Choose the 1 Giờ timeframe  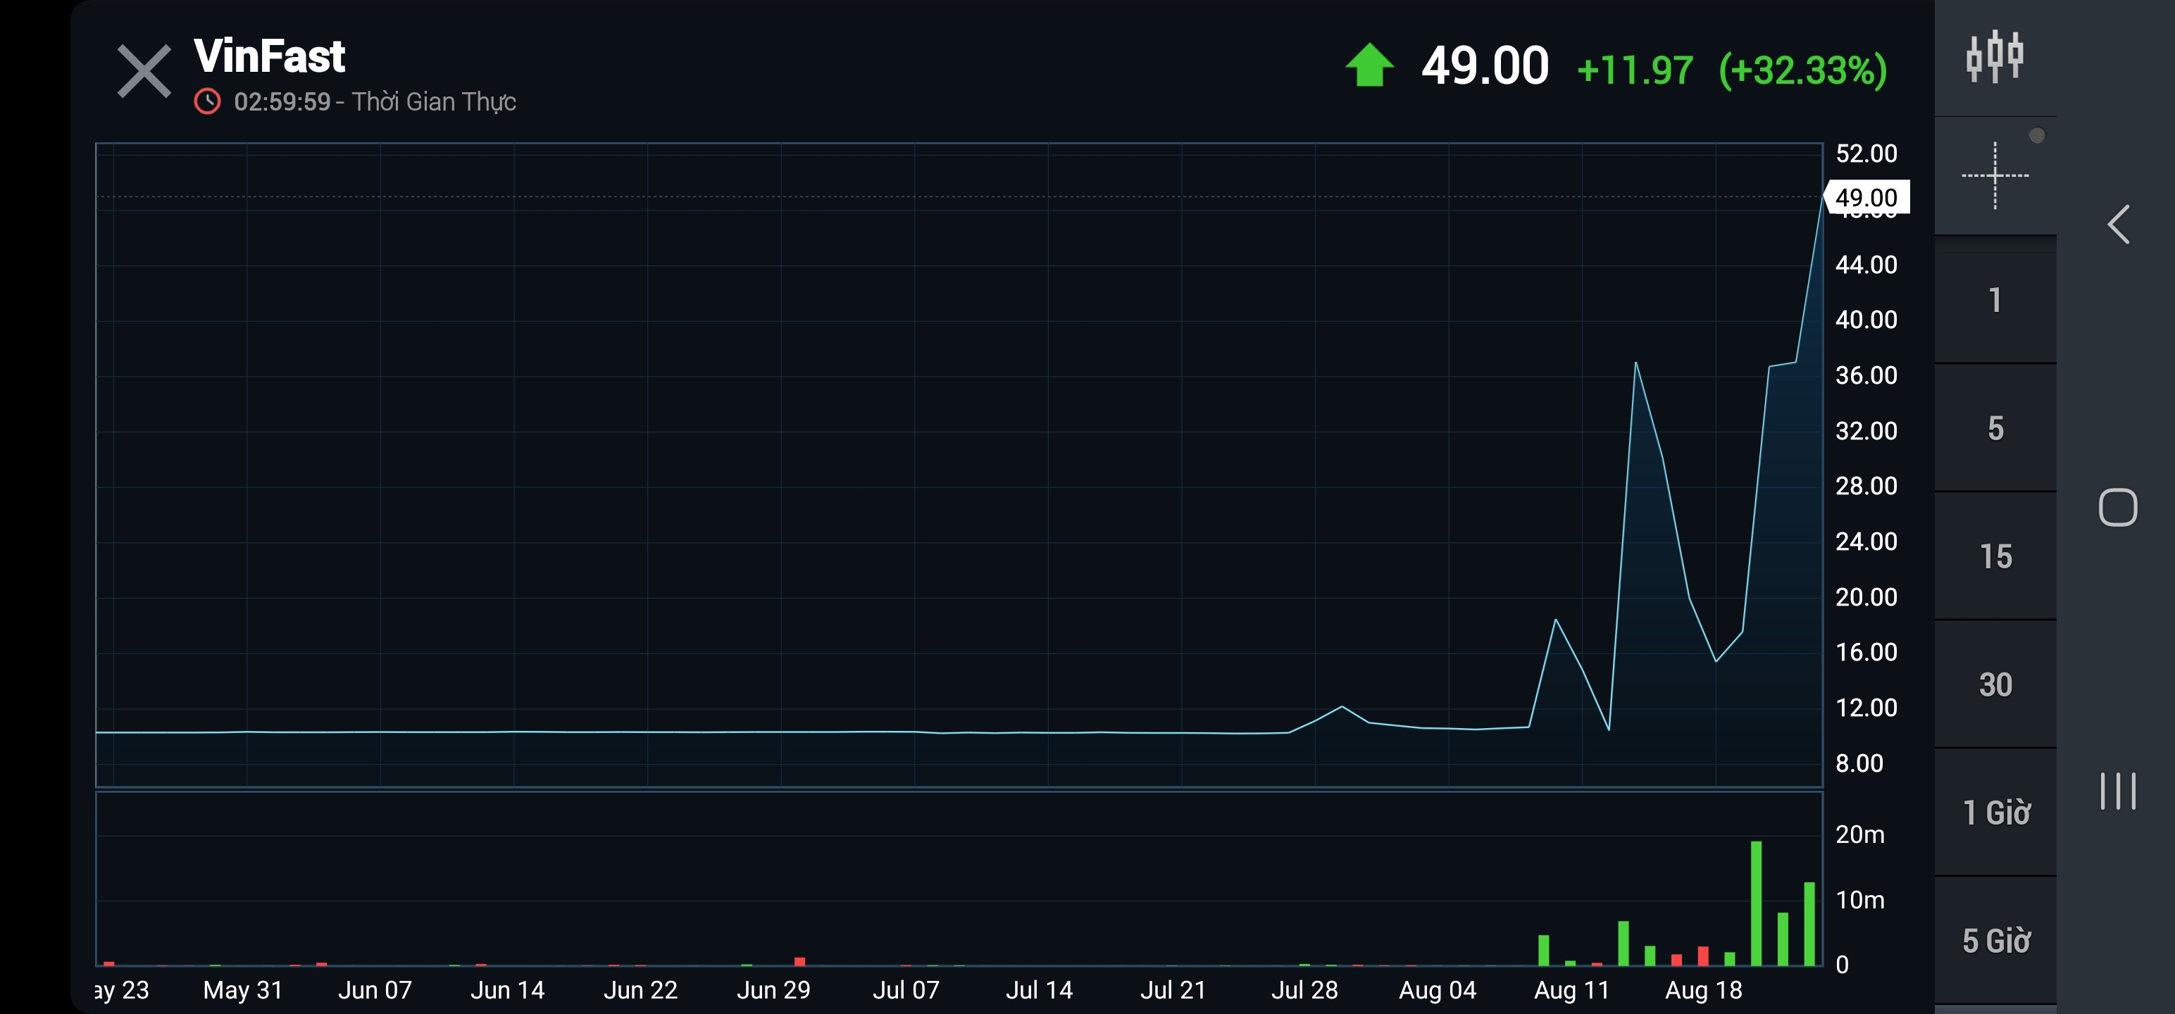pos(1994,812)
